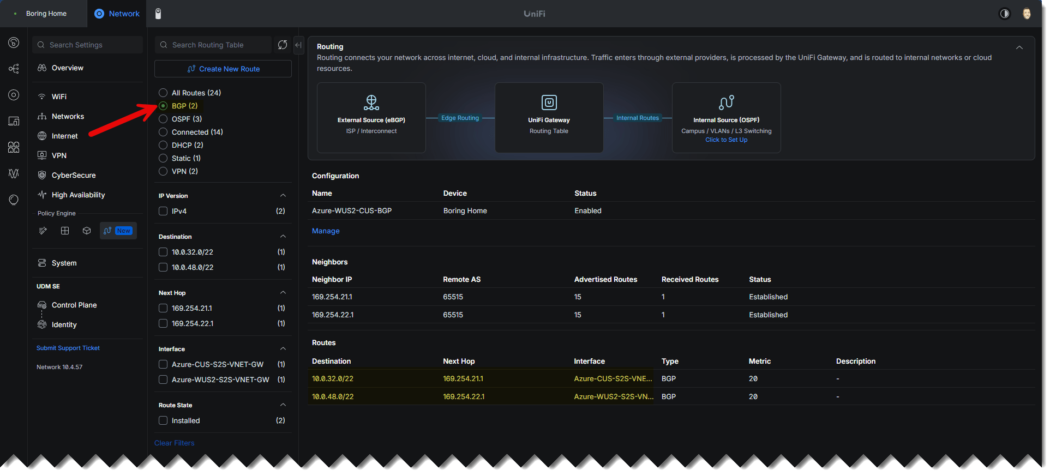1050x476 pixels.
Task: Click the Clear Filters link
Action: click(174, 443)
